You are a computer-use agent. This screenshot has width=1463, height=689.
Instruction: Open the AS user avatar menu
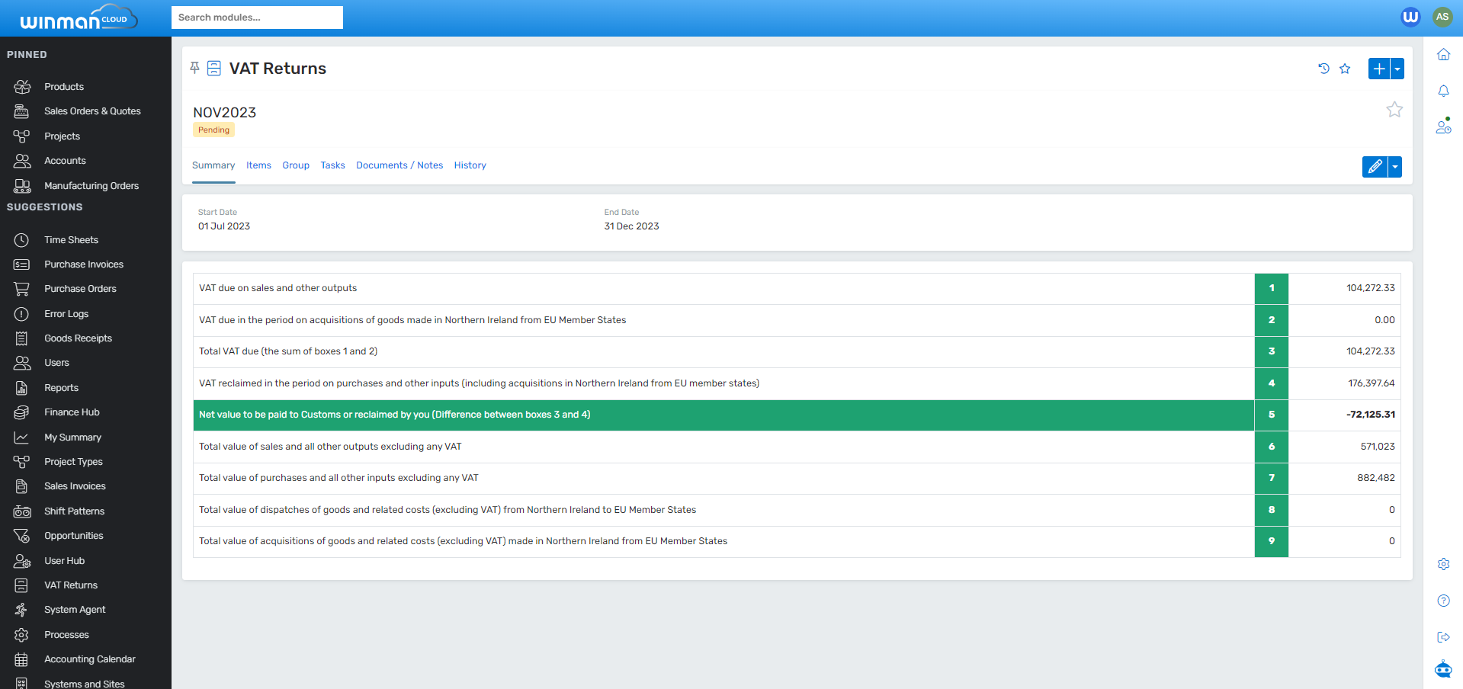[x=1442, y=17]
